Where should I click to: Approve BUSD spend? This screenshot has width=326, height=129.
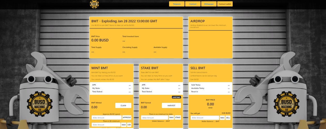[x=127, y=117]
